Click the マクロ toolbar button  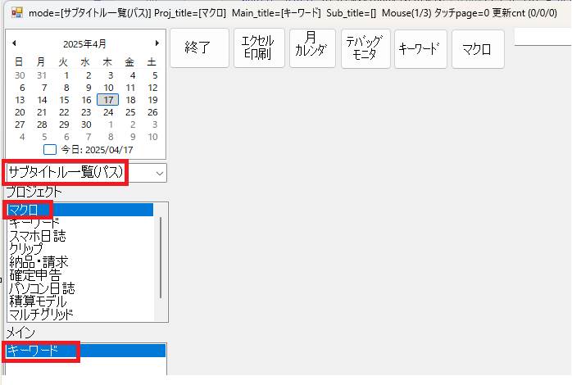point(477,48)
